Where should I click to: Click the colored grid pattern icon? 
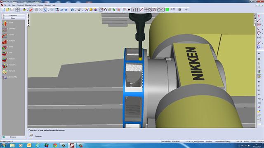[125, 9]
